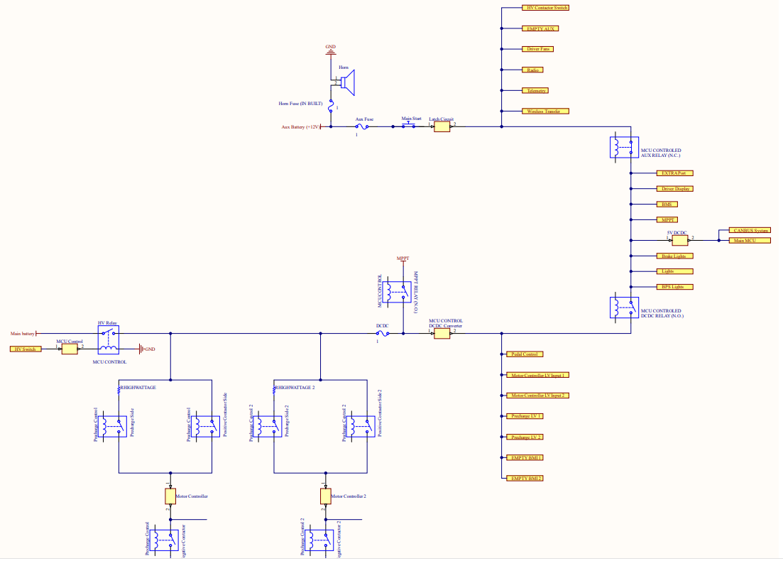Click the Pedal Control port
Screen dimensions: 783x561
(x=525, y=354)
